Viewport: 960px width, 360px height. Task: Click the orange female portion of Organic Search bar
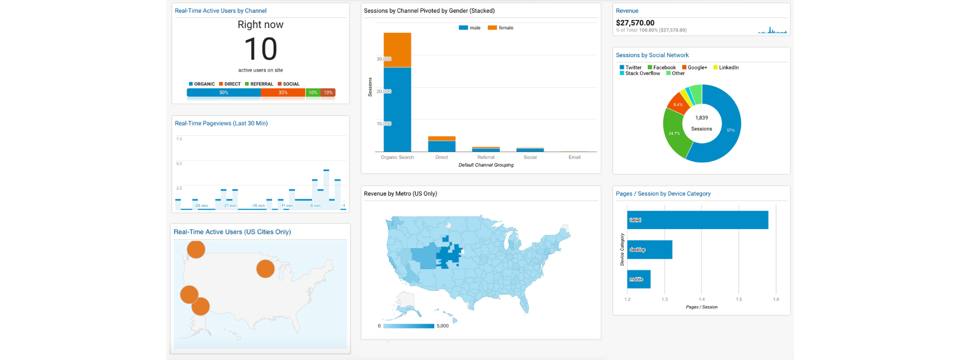(x=397, y=50)
